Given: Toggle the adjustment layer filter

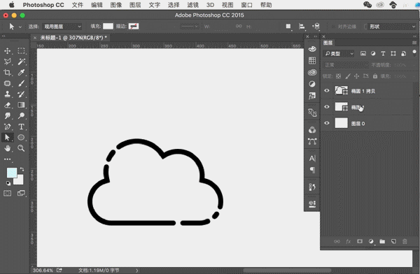Looking at the screenshot, I should click(x=373, y=54).
